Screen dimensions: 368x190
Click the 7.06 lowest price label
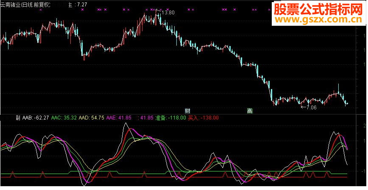point(312,108)
